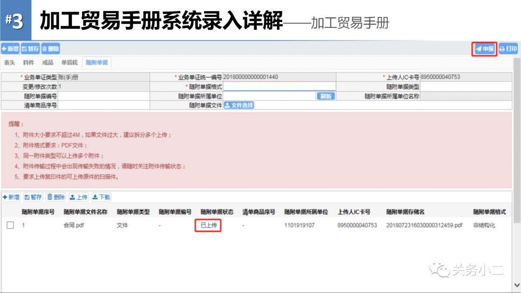Click the 随附单据类型 field
The height and width of the screenshot is (293, 521).
(x=466, y=87)
